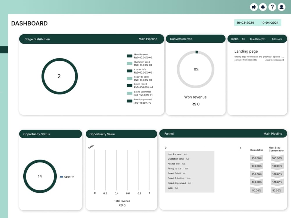Screen dimensions: 291x218
Task: Click the DASHBOARD page heading
Action: coord(29,23)
